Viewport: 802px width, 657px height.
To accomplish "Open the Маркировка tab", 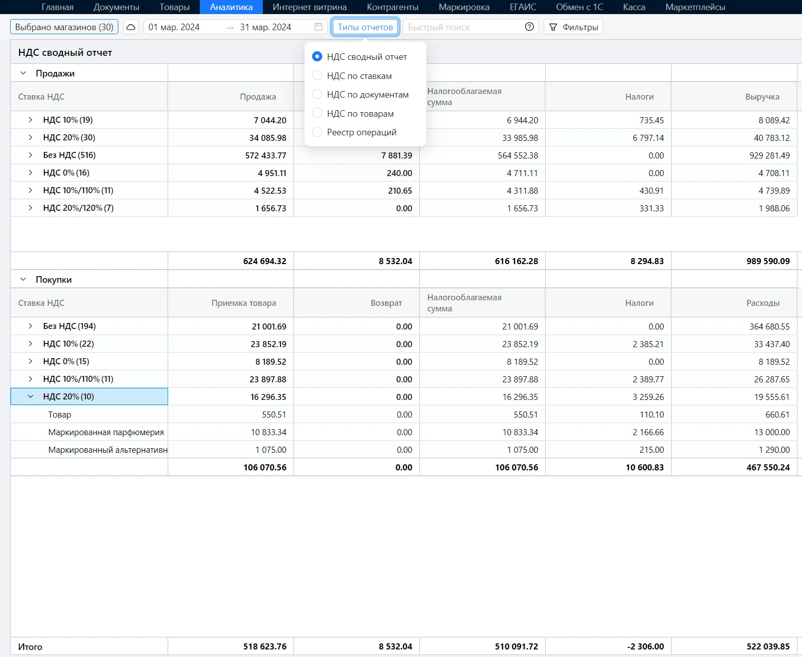I will [x=464, y=7].
